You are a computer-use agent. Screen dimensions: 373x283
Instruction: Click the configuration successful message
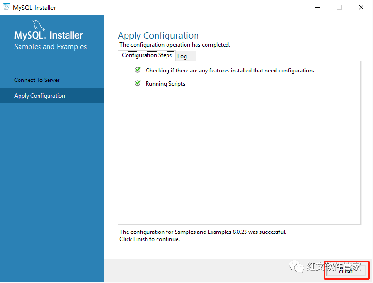pyautogui.click(x=203, y=232)
